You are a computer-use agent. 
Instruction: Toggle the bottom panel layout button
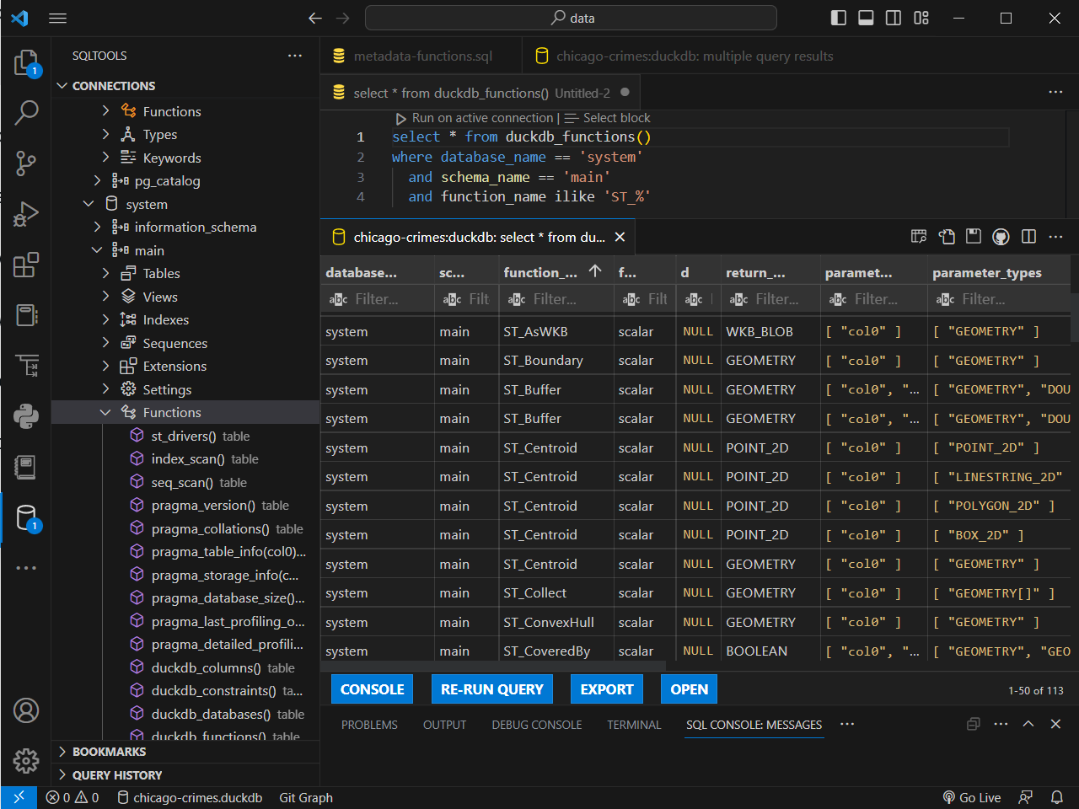pyautogui.click(x=866, y=18)
